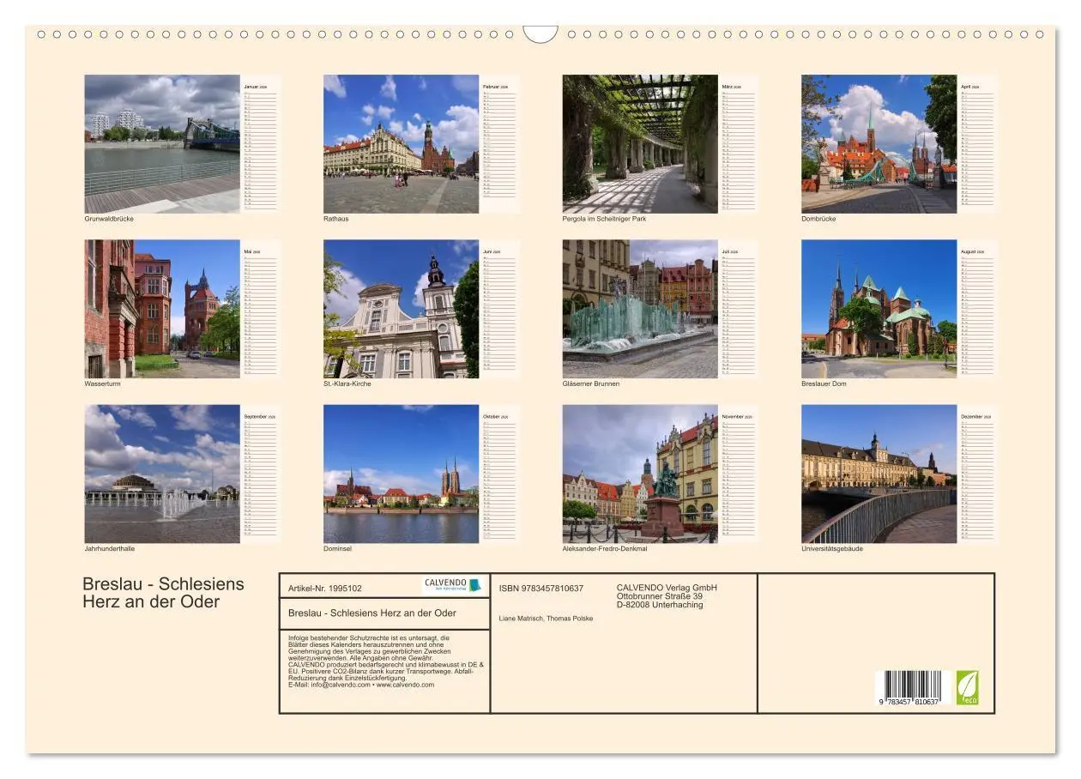Viewport: 1081px width, 779px height.
Task: Click the 'Breslauer Dom' caption
Action: 824,383
